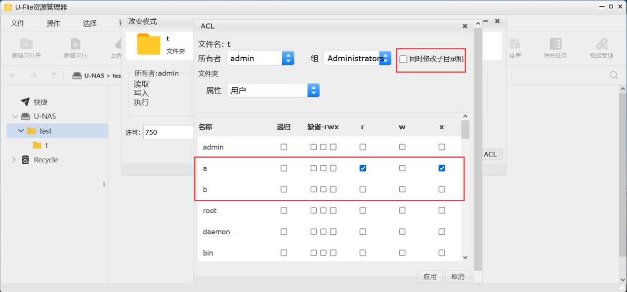Click the search magnifier icon
Viewport: 627px width, 292px height.
coord(614,75)
